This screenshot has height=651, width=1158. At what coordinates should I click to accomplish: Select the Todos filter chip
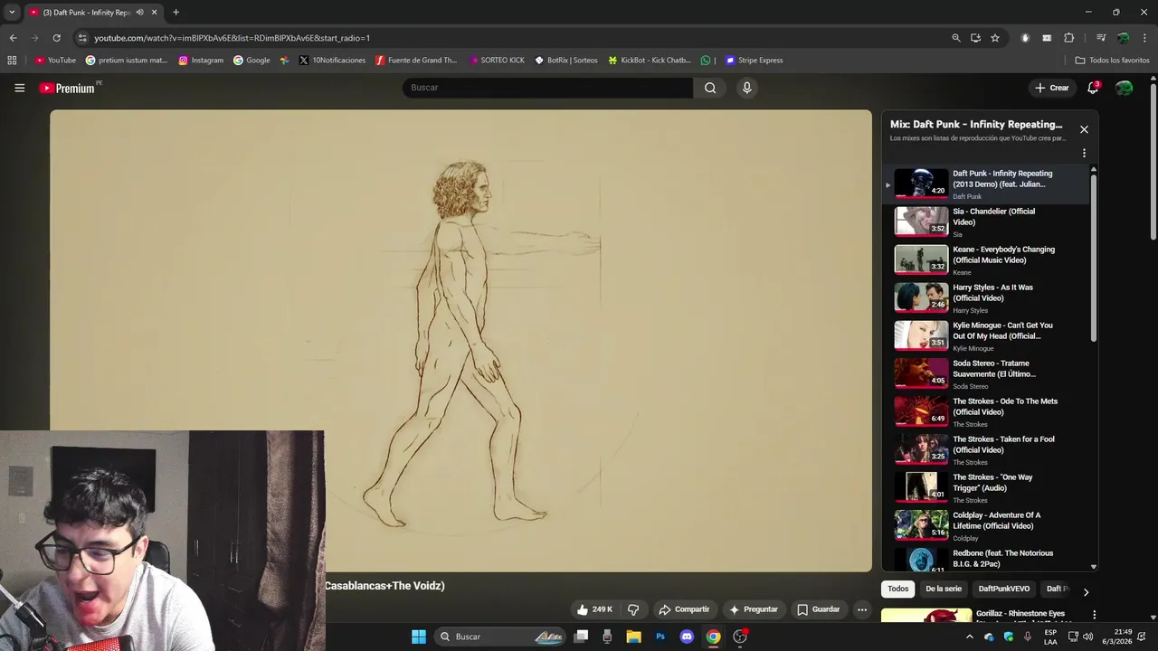[897, 589]
